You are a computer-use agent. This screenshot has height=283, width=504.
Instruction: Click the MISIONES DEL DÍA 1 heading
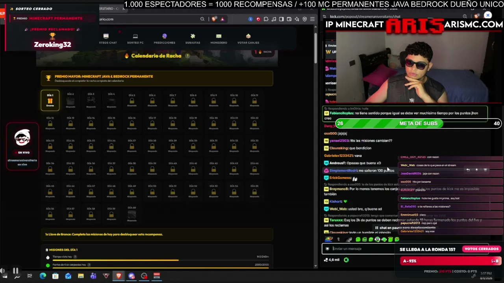coord(63,250)
